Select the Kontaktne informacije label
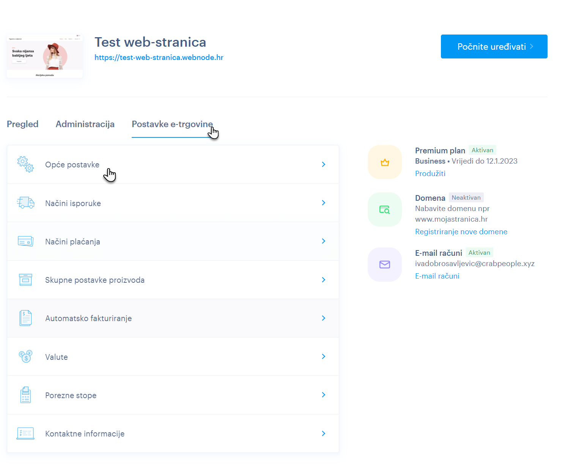Image resolution: width=565 pixels, height=471 pixels. pyautogui.click(x=85, y=434)
